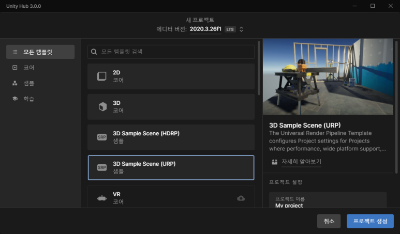Click the 코어 category square icon
This screenshot has height=234, width=400.
15,68
